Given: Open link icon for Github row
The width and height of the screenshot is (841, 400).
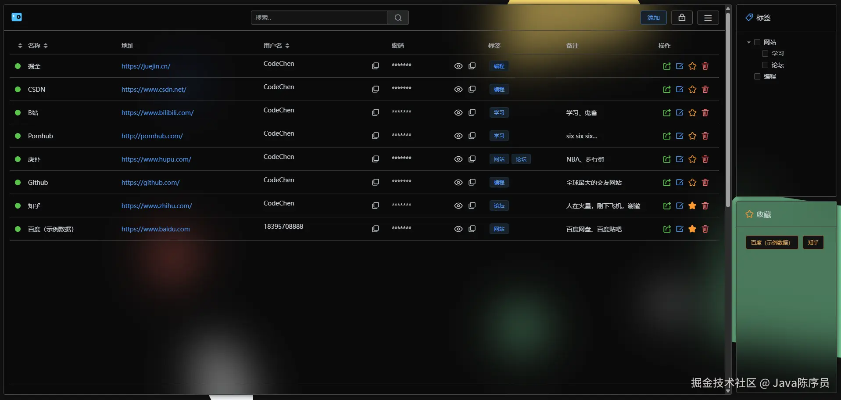Looking at the screenshot, I should click(x=667, y=182).
